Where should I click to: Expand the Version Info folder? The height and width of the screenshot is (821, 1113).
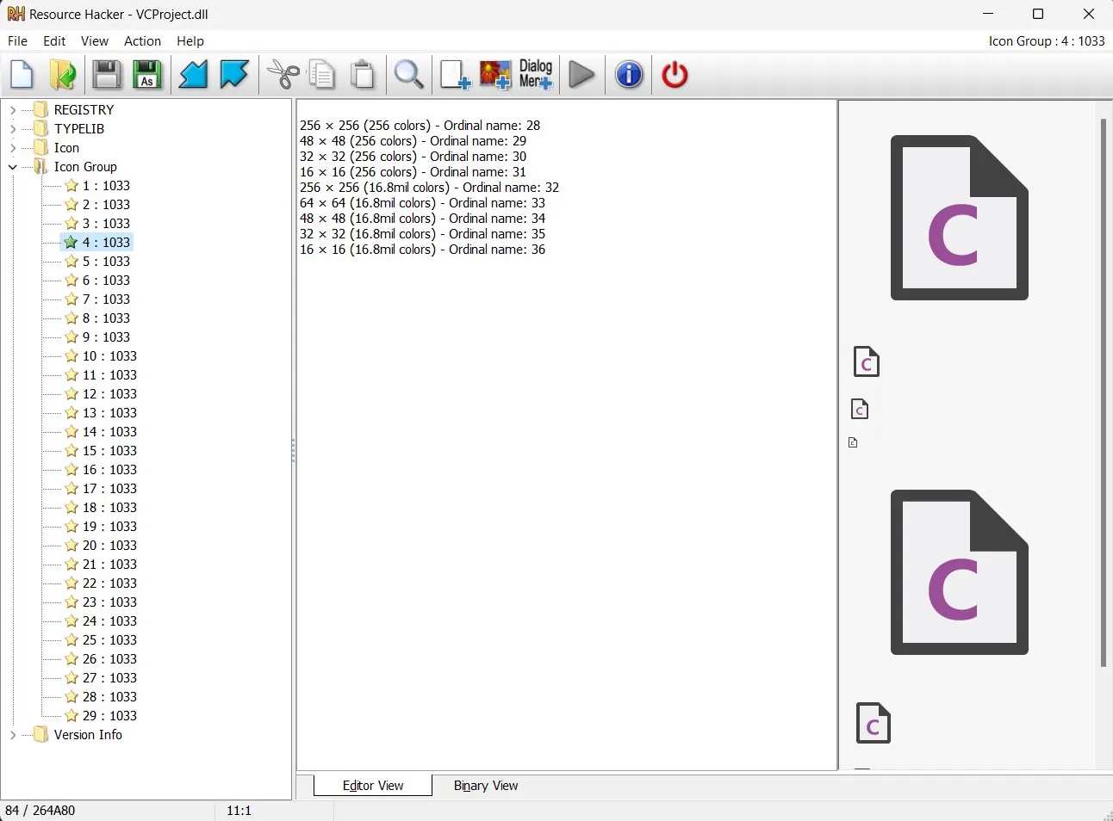point(13,735)
